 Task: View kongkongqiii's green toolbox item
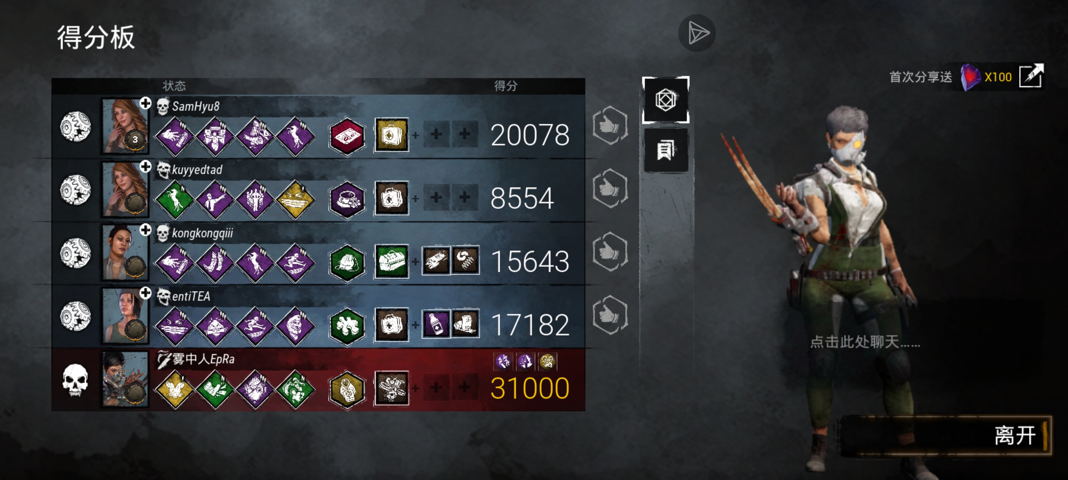(391, 261)
